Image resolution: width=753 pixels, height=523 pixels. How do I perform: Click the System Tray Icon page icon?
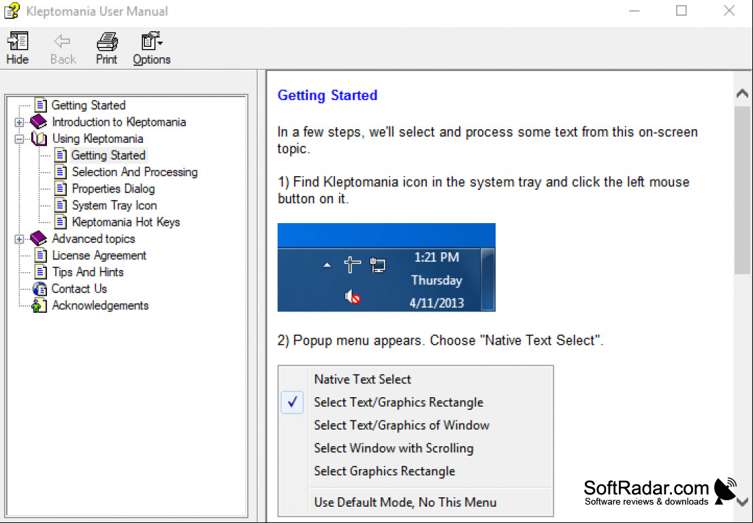click(x=61, y=205)
